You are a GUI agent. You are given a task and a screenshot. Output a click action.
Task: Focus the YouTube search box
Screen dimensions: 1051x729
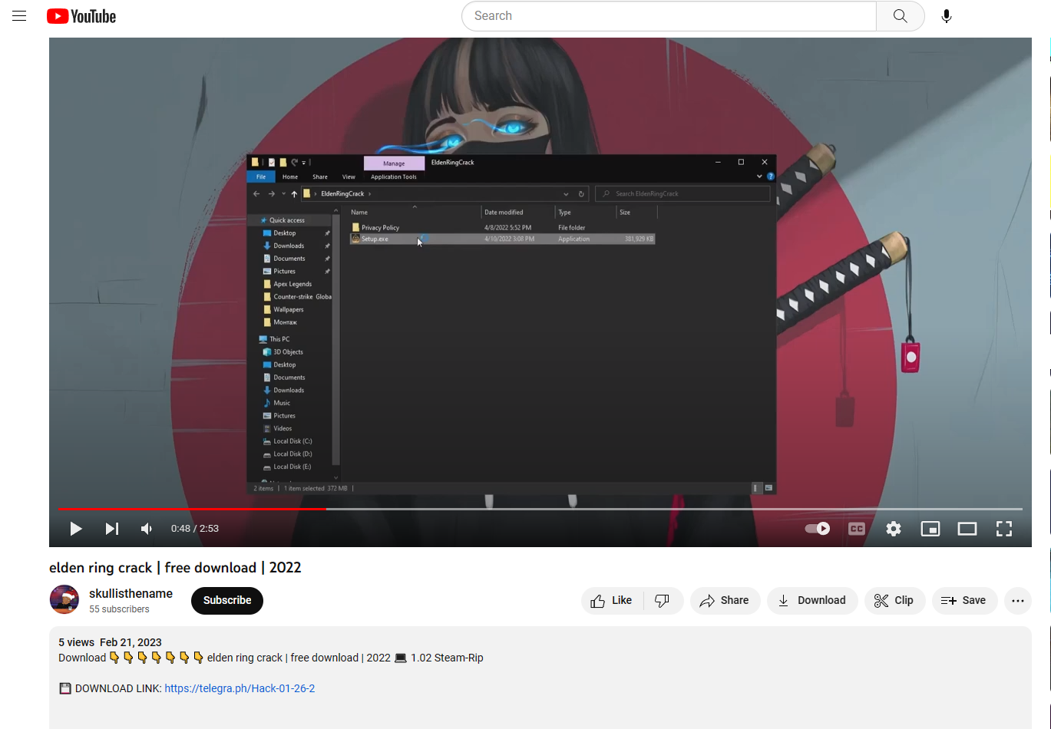pos(669,16)
